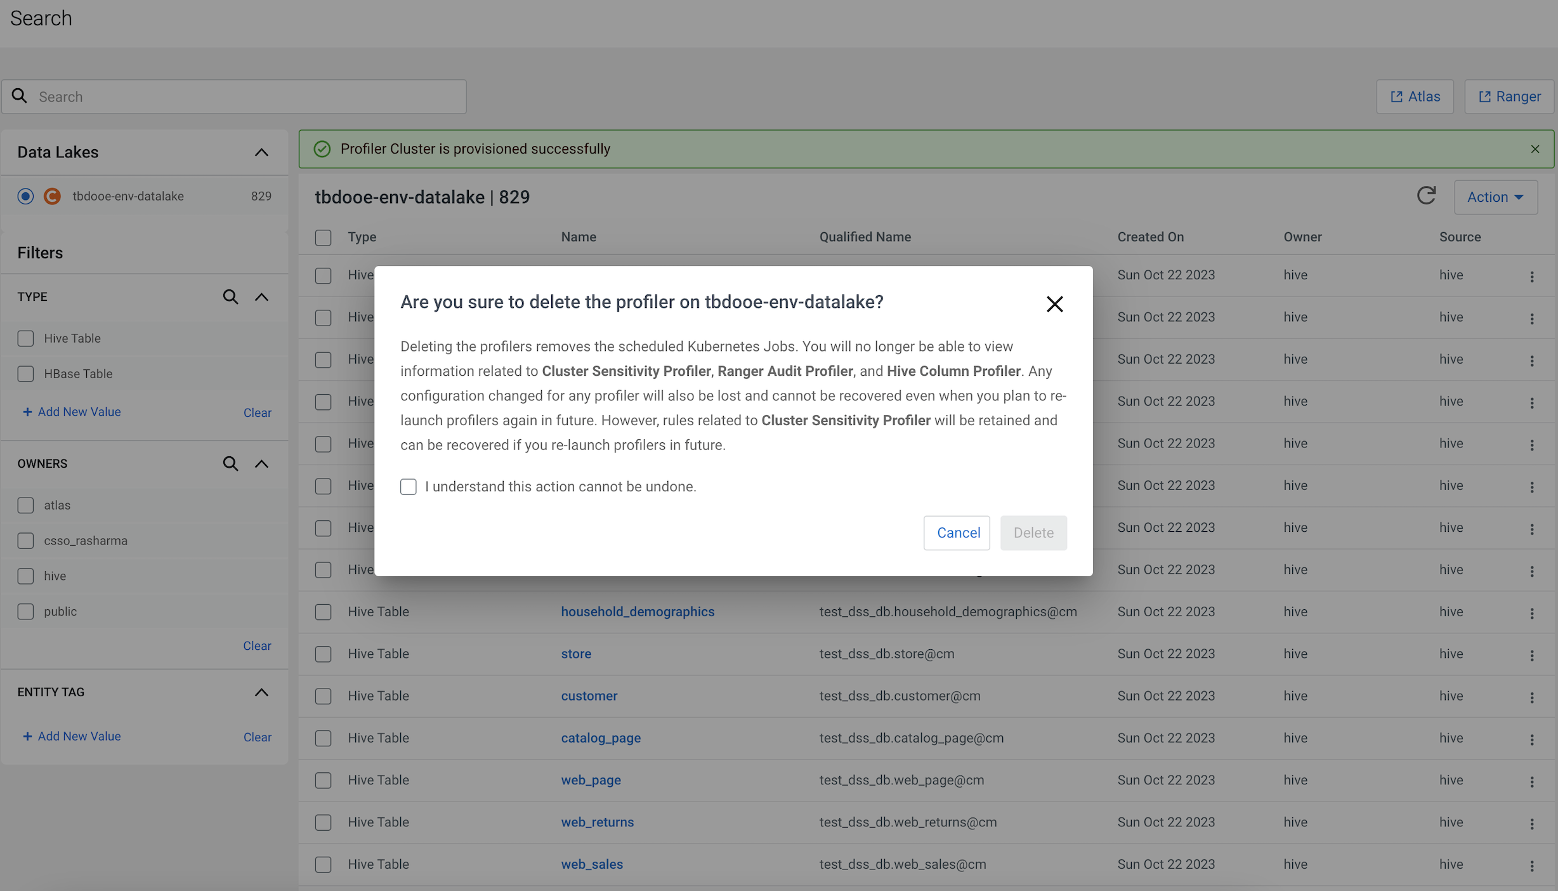This screenshot has height=891, width=1558.
Task: Open Atlas external link button
Action: click(x=1415, y=96)
